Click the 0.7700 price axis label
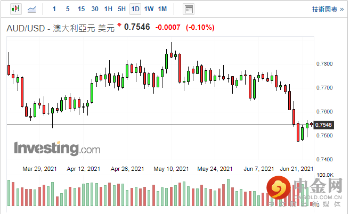This screenshot has height=214, width=350. click(324, 88)
